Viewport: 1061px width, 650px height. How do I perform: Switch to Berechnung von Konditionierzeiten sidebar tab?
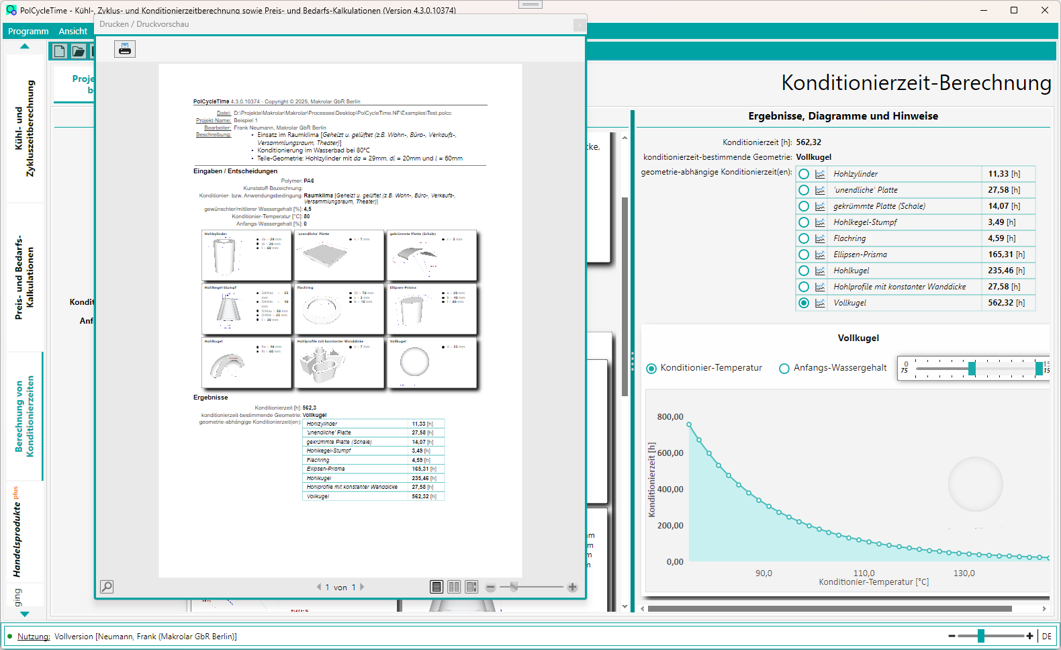tap(24, 416)
